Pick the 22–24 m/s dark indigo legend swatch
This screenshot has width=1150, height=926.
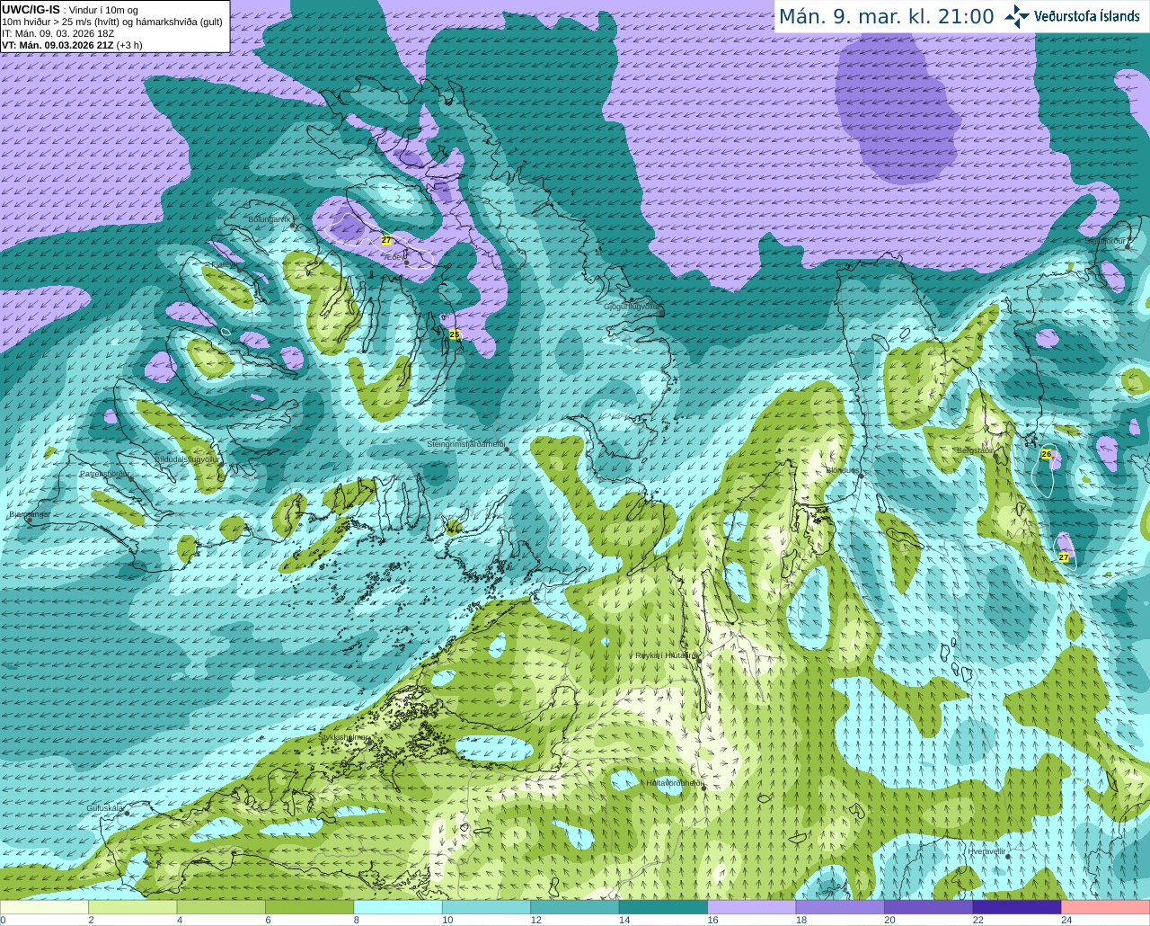[x=1016, y=907]
